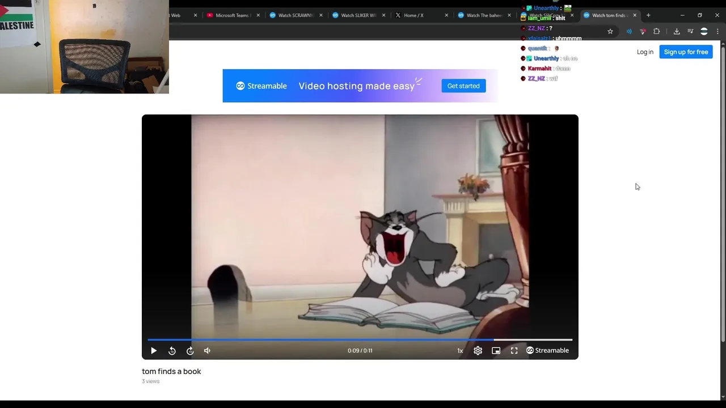Open a new browser tab

pos(648,15)
